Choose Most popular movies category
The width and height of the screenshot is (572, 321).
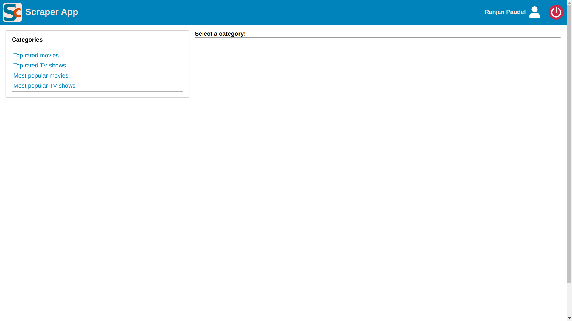[41, 76]
